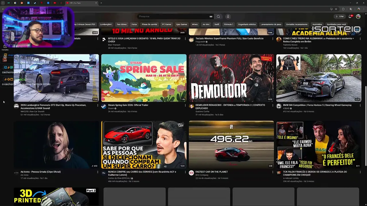Open options menu for NUNCA COMPRE seu CARRO video
Screen dimensions: 367x206
click(185, 172)
